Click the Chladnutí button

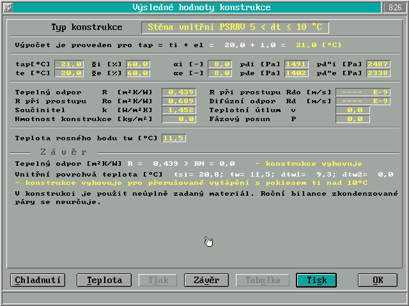[38, 280]
